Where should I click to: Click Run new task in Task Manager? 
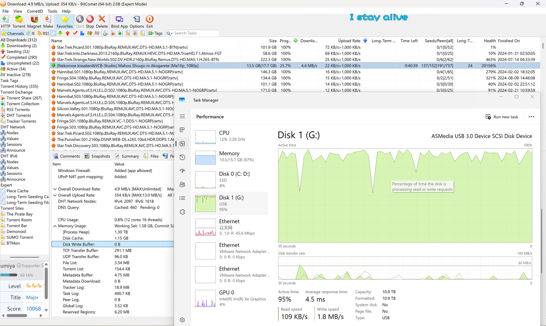502,117
